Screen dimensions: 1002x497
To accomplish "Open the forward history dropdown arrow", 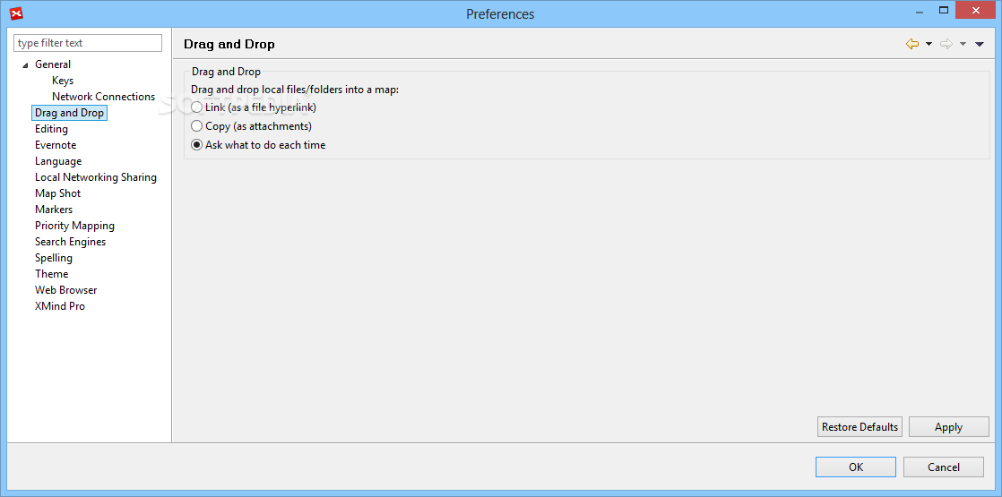I will 963,44.
